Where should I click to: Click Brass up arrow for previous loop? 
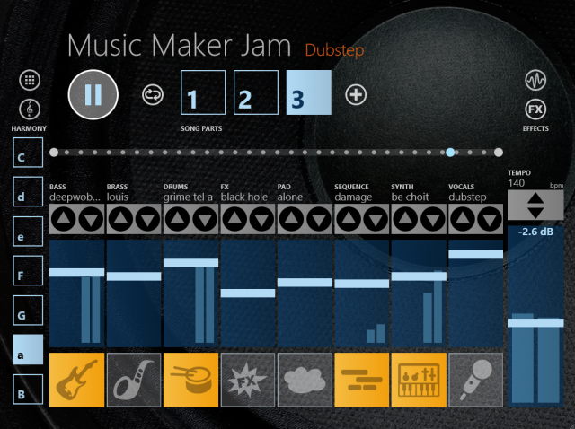click(120, 219)
